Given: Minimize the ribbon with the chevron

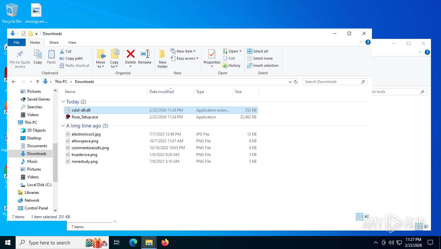Looking at the screenshot, I should pyautogui.click(x=361, y=42).
